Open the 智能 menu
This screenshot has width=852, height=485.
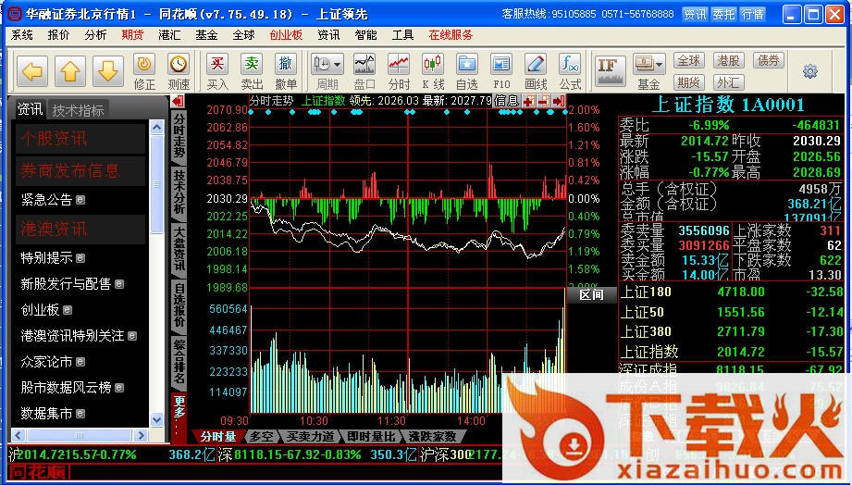click(x=365, y=35)
